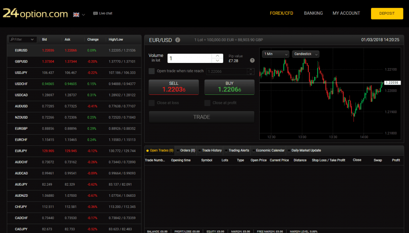
Task: Click the EUR/USD info icon
Action: click(x=178, y=40)
